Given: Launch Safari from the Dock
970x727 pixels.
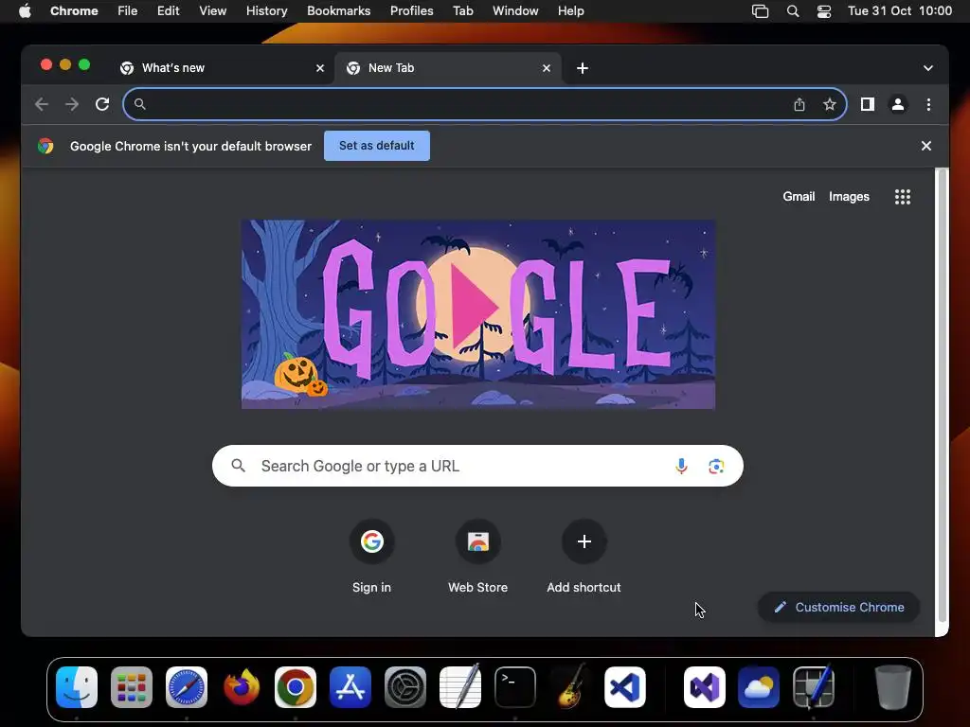Looking at the screenshot, I should [187, 687].
